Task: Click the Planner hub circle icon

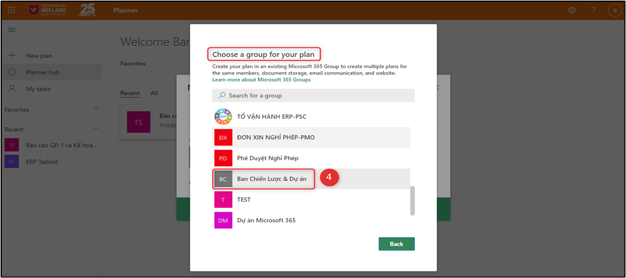Action: [12, 72]
